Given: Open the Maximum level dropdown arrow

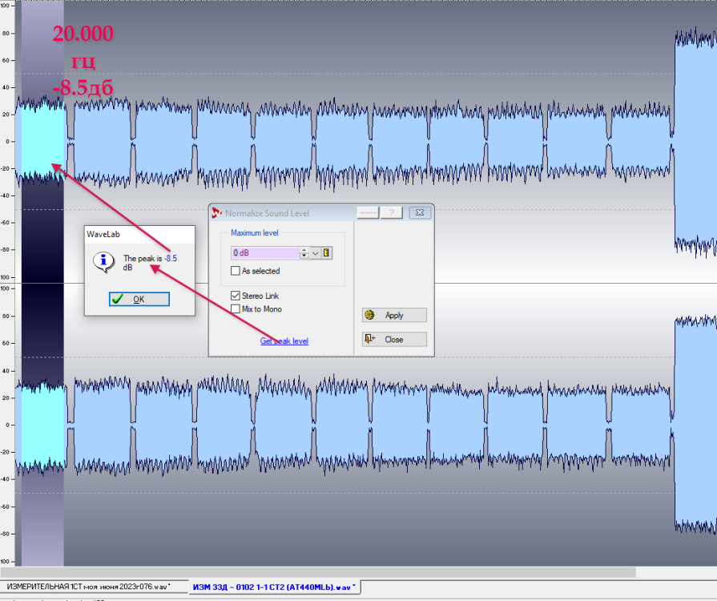Looking at the screenshot, I should 316,253.
